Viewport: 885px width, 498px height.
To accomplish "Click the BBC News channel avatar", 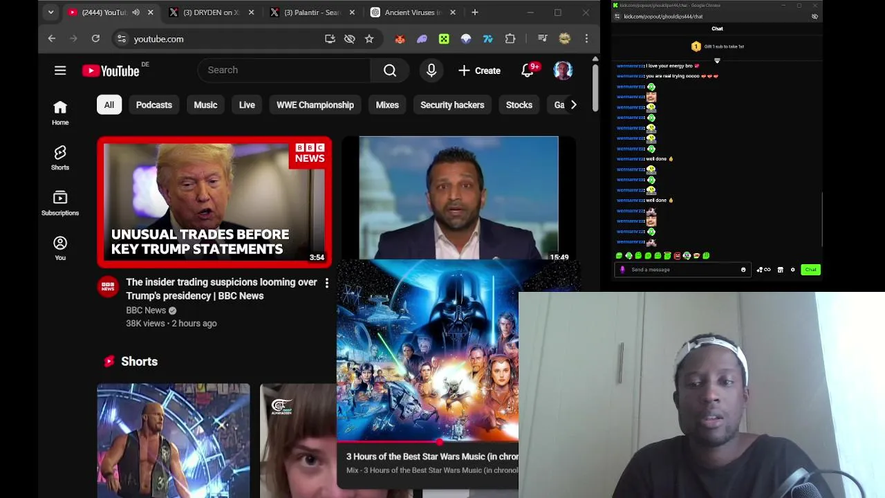I will pos(108,287).
